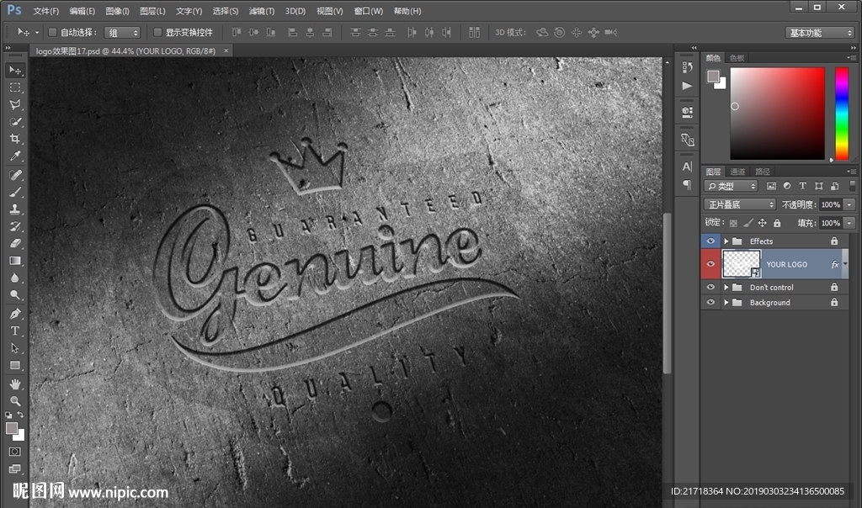Open the Layers panel options menu
This screenshot has height=508, width=862.
click(x=851, y=172)
